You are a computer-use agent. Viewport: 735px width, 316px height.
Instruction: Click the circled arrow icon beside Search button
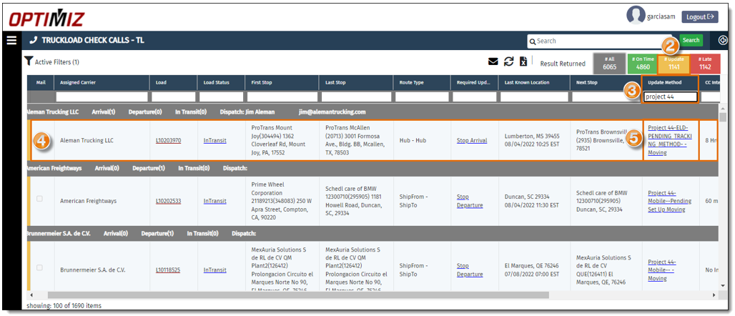click(722, 40)
